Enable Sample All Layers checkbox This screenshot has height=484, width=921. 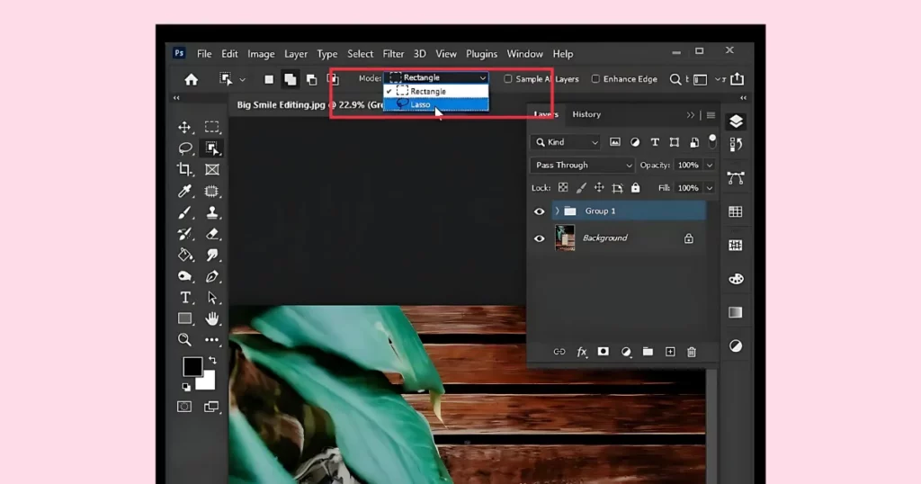[508, 78]
